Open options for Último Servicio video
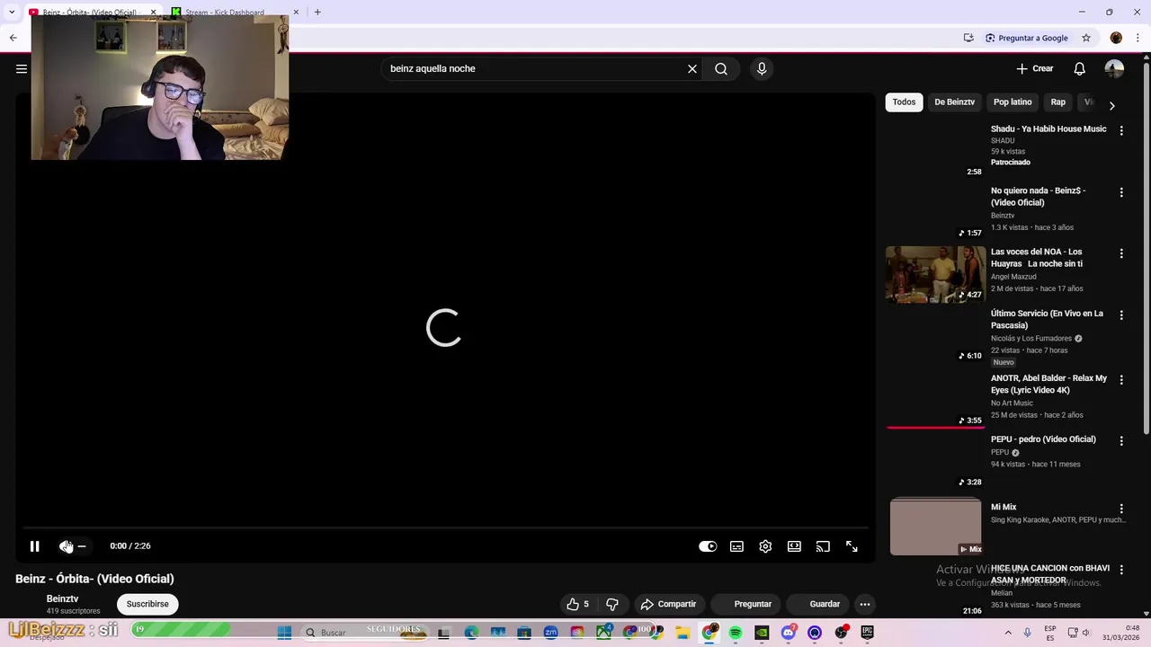This screenshot has width=1151, height=647. point(1121,315)
